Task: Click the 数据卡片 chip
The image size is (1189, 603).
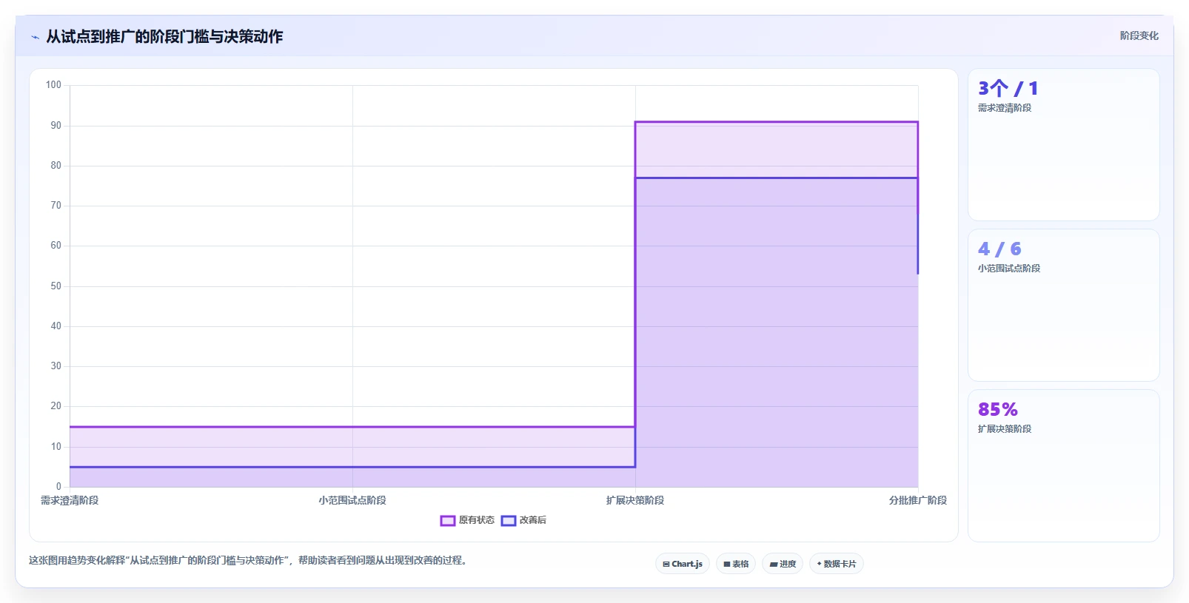Action: [x=837, y=564]
